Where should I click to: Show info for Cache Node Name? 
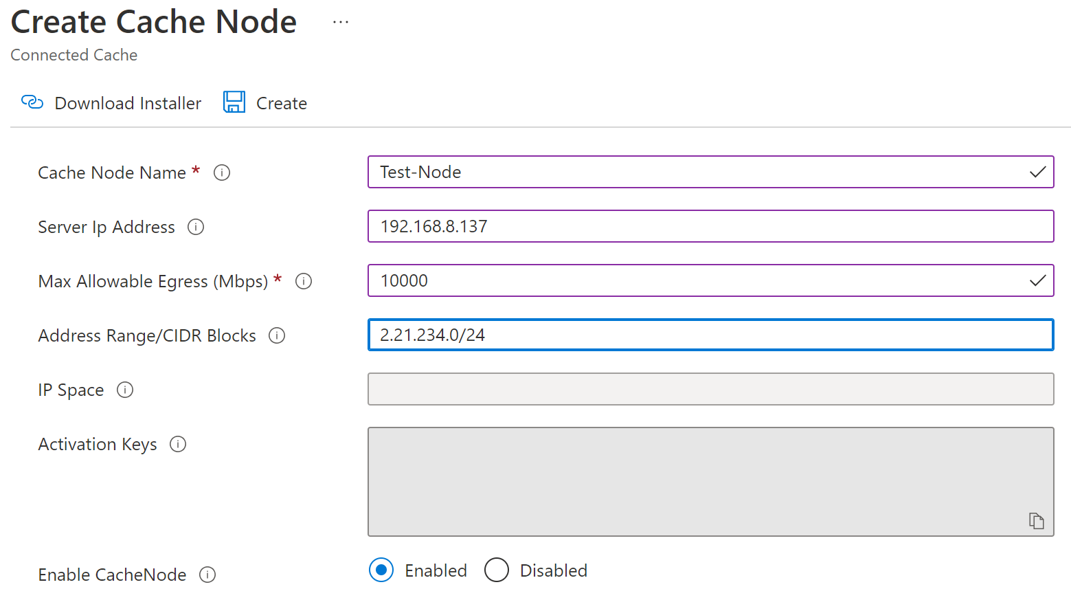[x=222, y=173]
